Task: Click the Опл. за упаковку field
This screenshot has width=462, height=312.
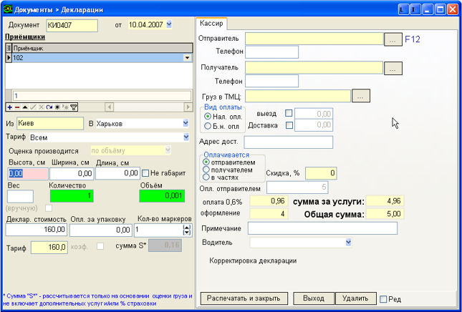Action: (101, 230)
